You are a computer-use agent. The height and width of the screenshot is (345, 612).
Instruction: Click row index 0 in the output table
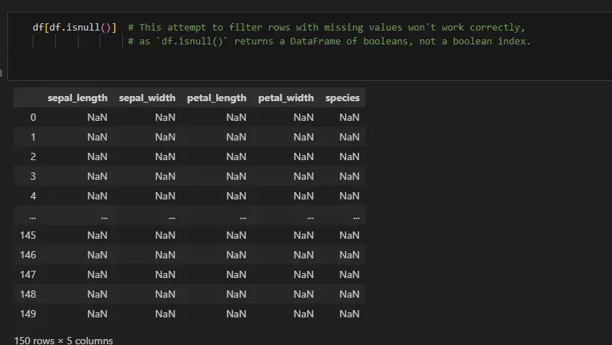[33, 117]
